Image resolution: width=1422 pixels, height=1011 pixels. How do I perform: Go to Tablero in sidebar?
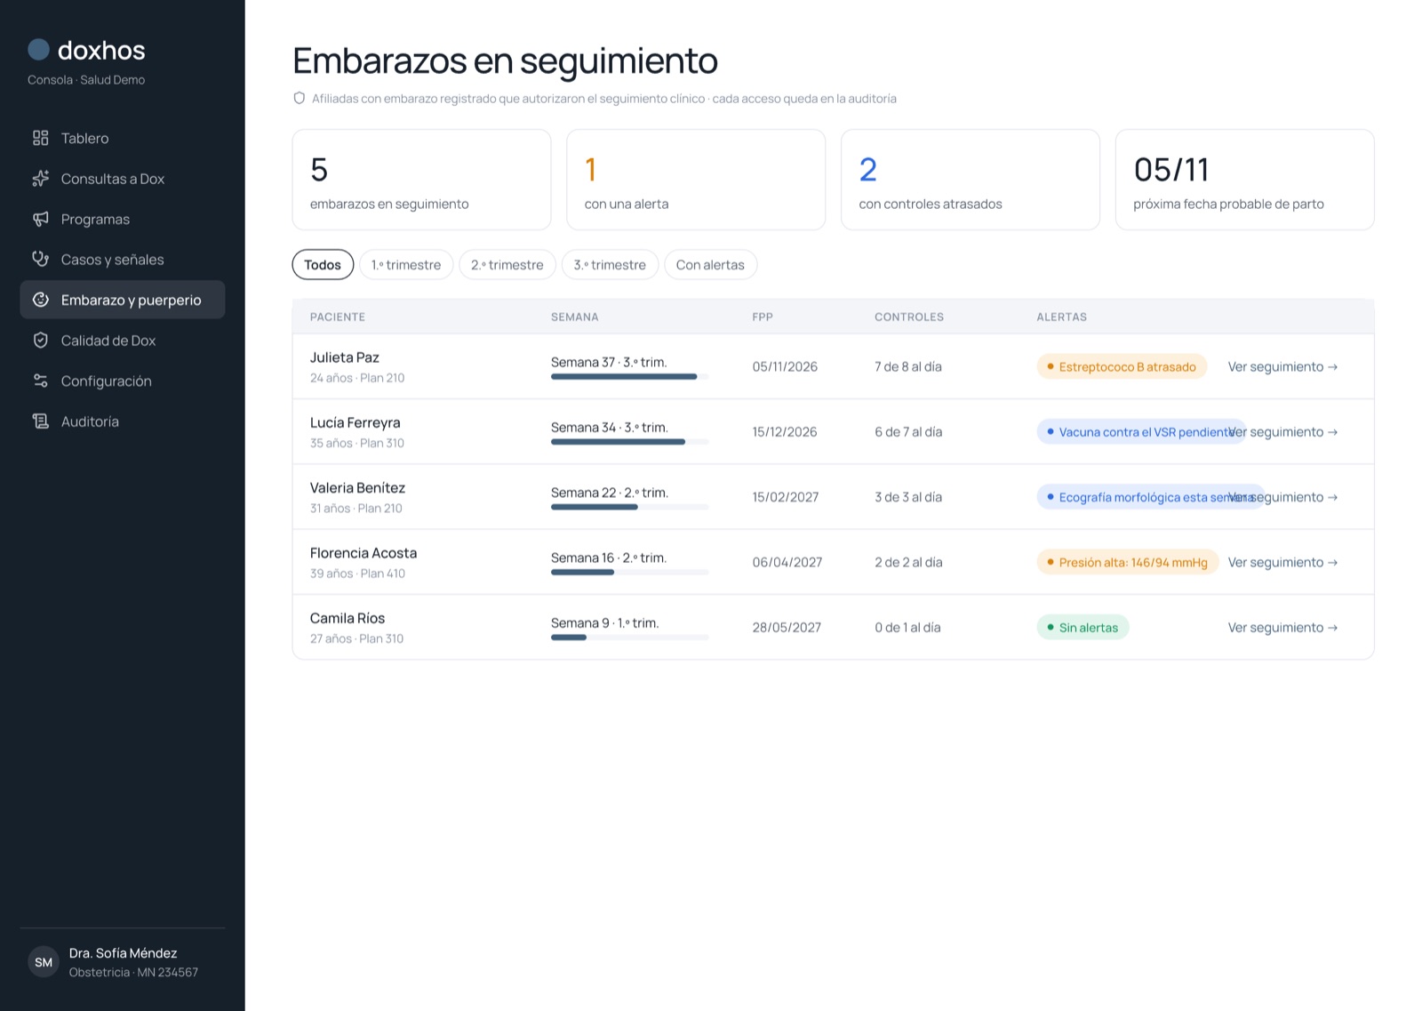[123, 138]
